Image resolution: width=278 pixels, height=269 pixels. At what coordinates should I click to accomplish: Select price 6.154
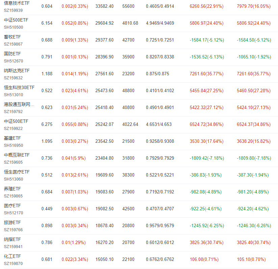point(47,23)
